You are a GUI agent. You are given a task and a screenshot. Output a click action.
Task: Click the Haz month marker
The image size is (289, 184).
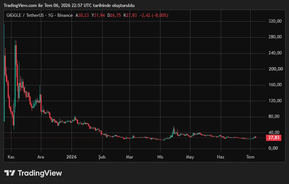(221, 157)
